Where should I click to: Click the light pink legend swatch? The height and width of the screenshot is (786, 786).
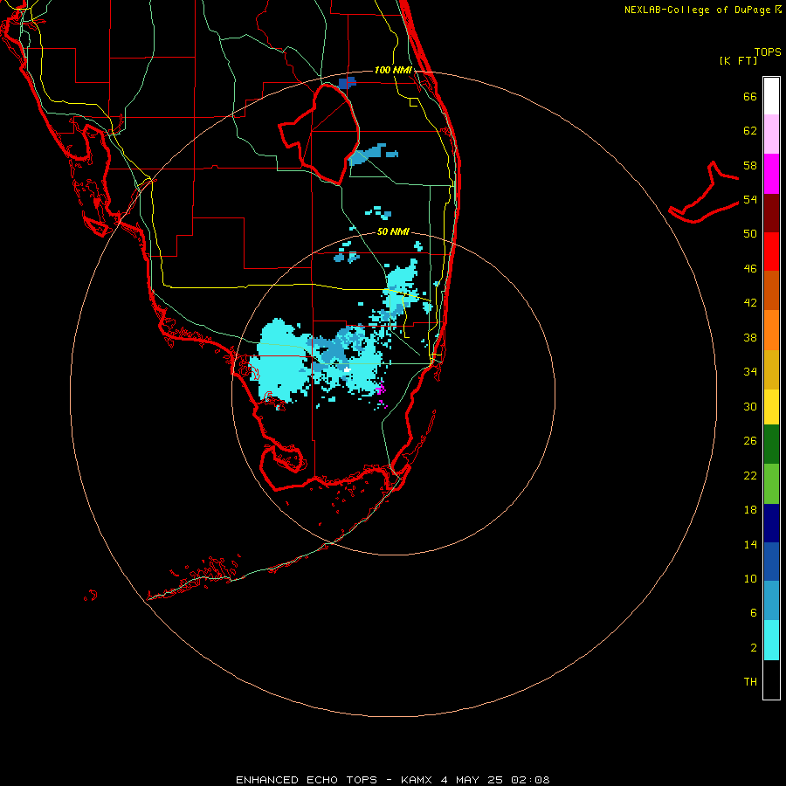[771, 134]
